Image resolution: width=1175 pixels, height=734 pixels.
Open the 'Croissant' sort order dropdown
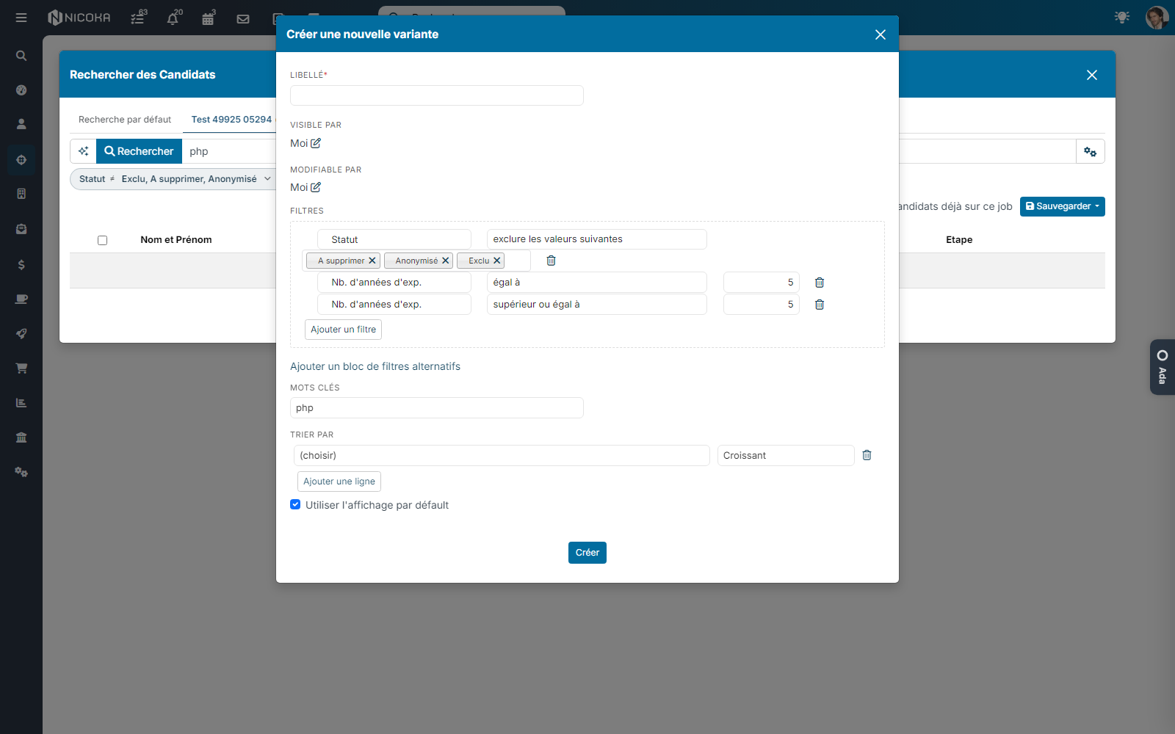pos(786,455)
